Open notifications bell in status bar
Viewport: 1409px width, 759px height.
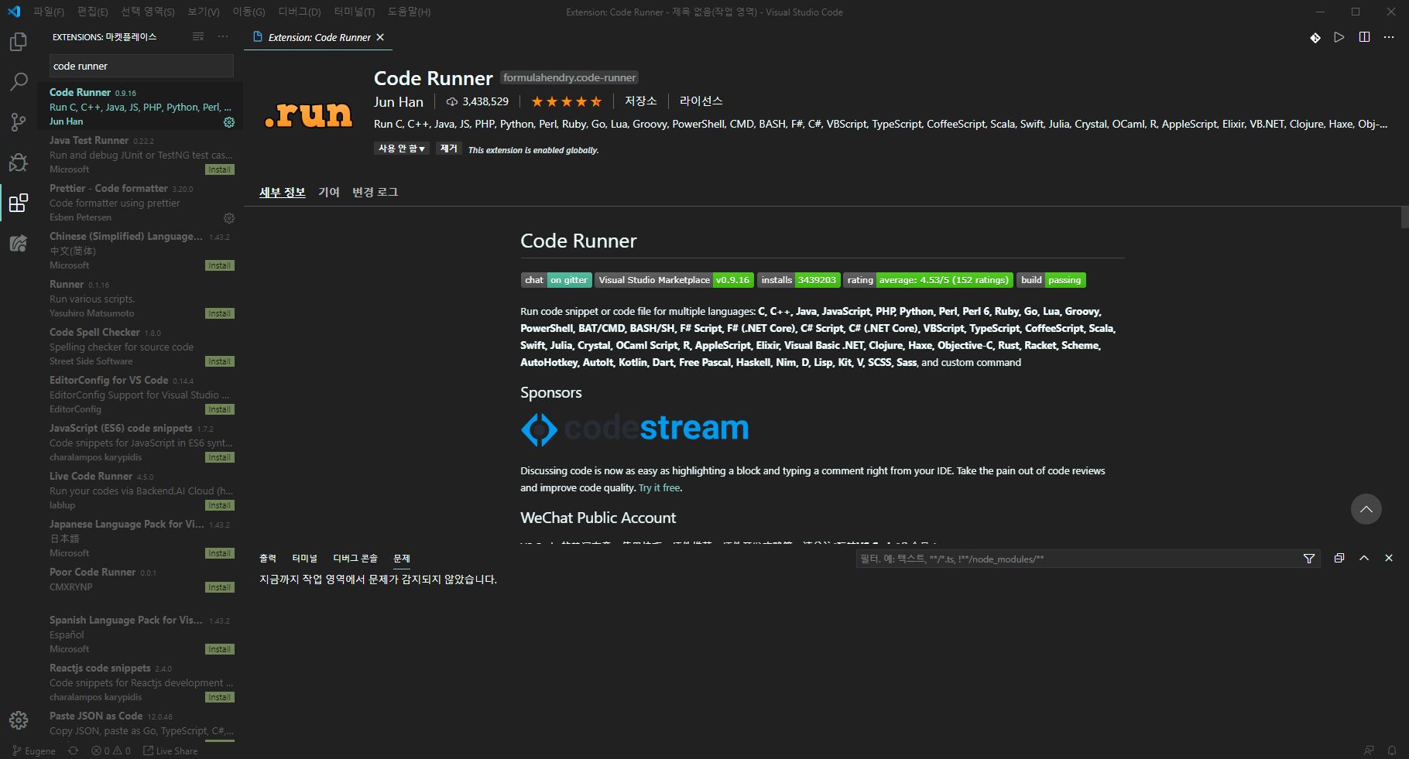point(1392,750)
